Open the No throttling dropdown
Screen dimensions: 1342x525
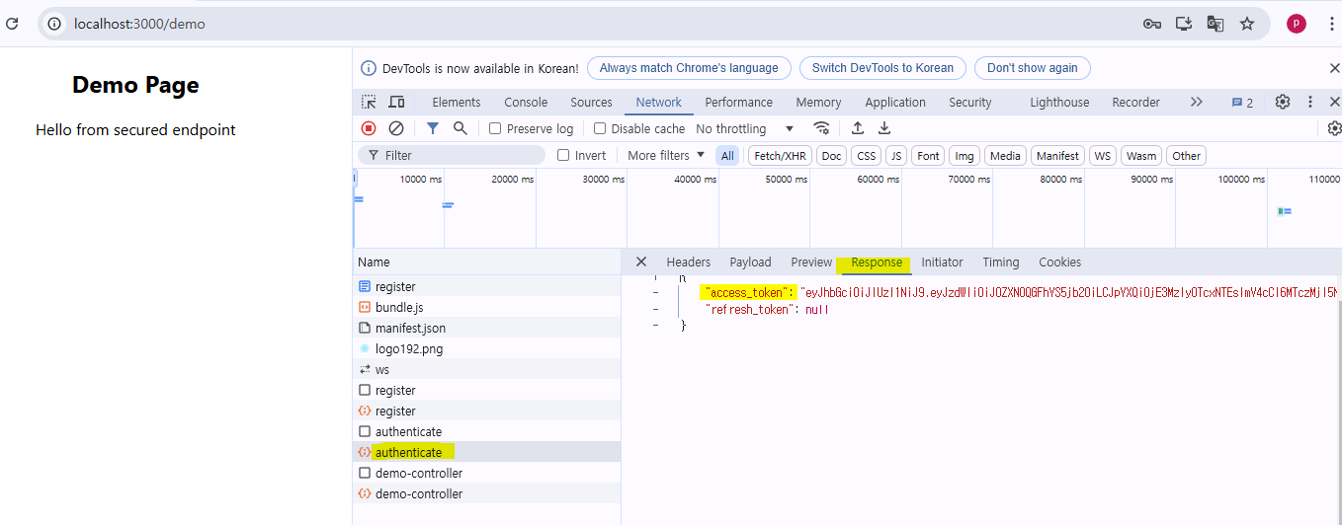745,128
